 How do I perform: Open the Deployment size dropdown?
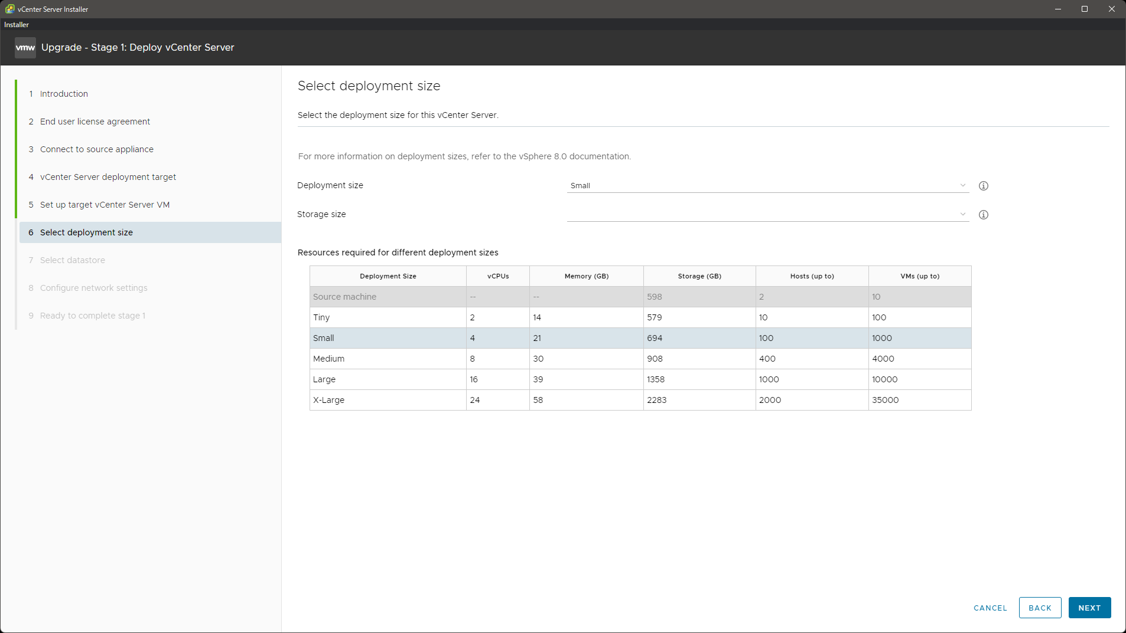pos(767,186)
